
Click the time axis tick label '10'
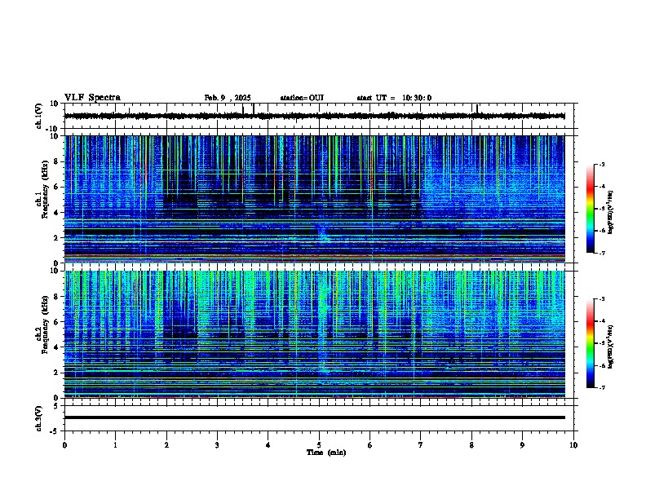point(573,445)
